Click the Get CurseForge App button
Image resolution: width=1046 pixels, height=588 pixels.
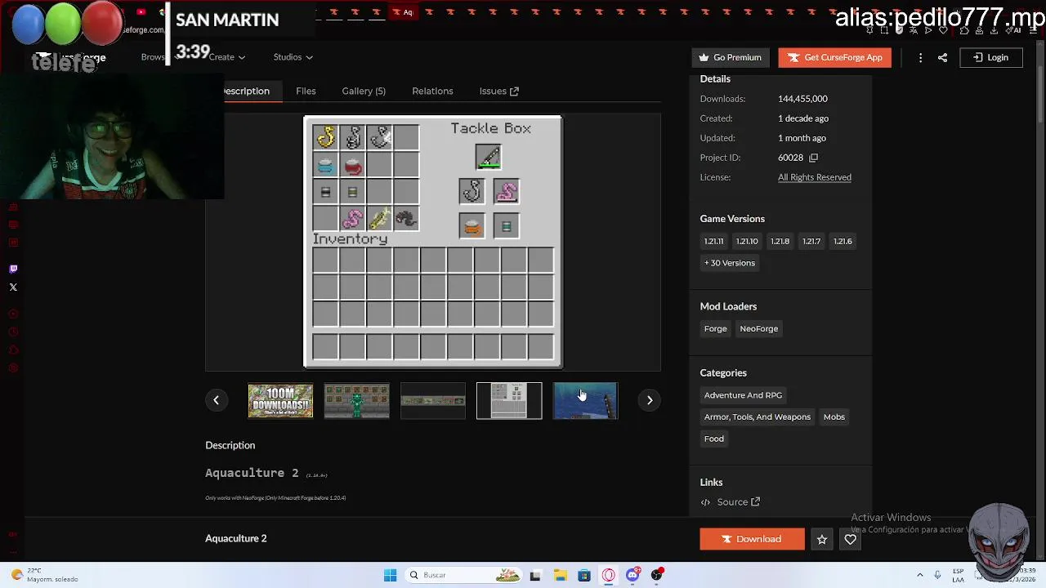(834, 57)
